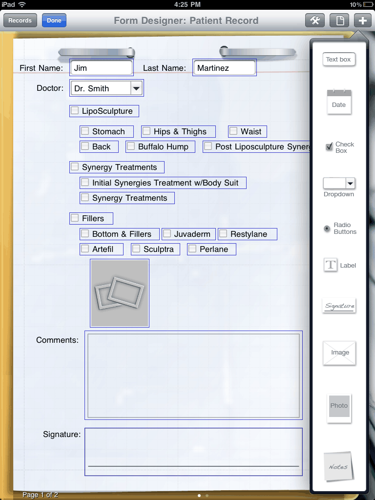Select the First Name label
This screenshot has height=500, width=375.
[42, 68]
